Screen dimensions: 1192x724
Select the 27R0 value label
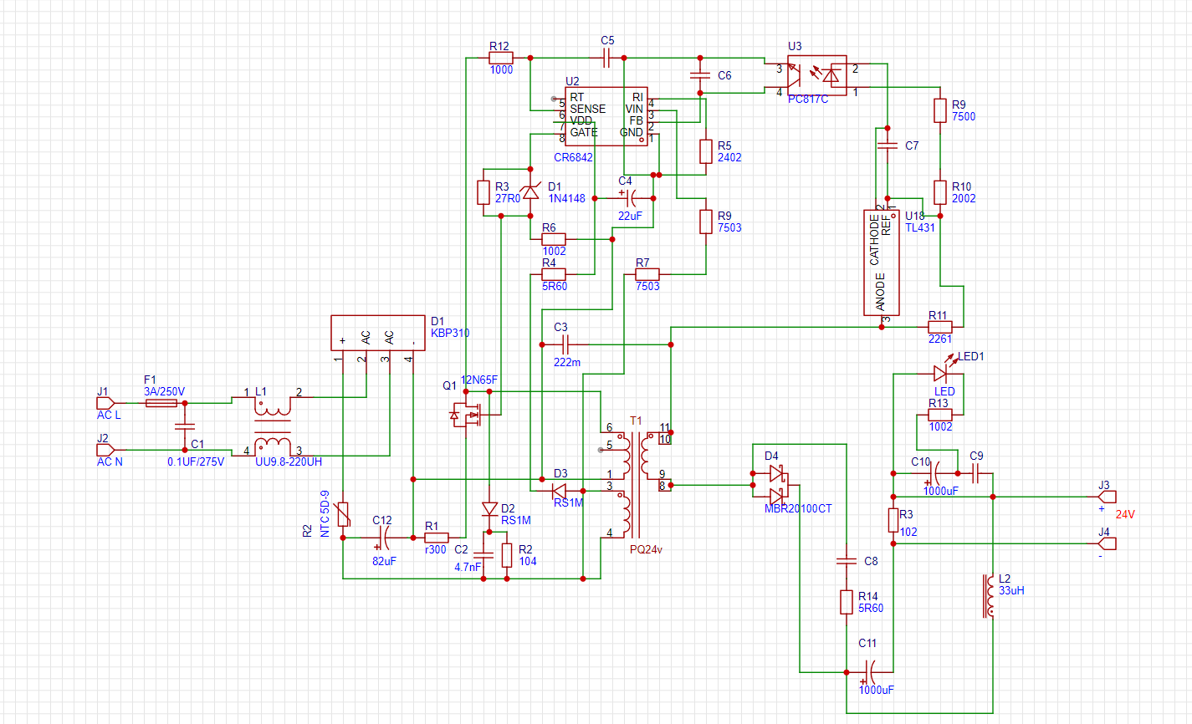(x=508, y=198)
